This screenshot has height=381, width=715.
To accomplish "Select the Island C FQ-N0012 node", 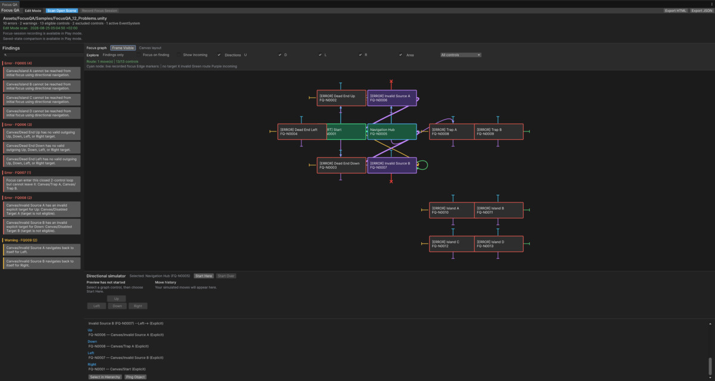I will 452,244.
